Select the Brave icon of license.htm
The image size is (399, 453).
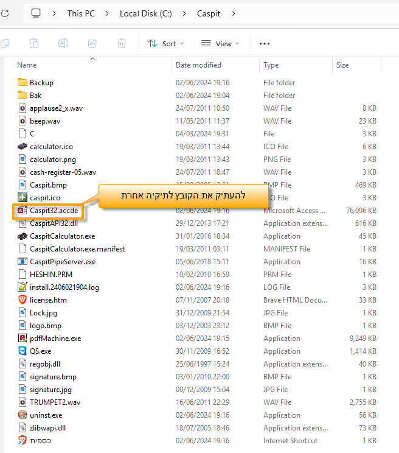click(23, 300)
